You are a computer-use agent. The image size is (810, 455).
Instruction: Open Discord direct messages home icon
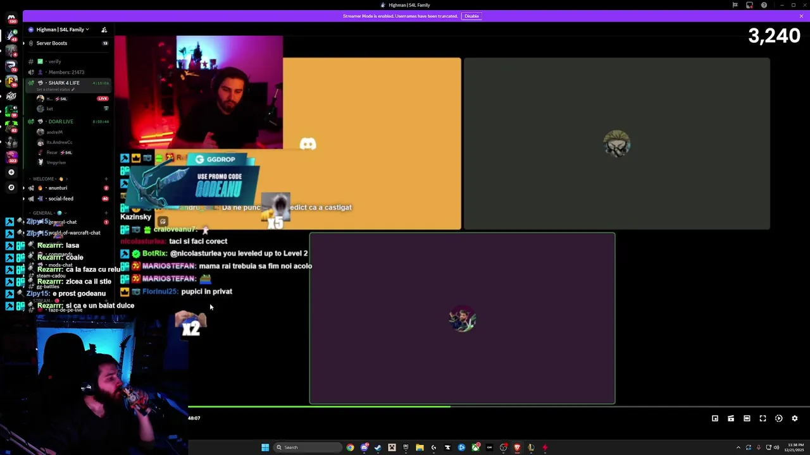tap(11, 18)
